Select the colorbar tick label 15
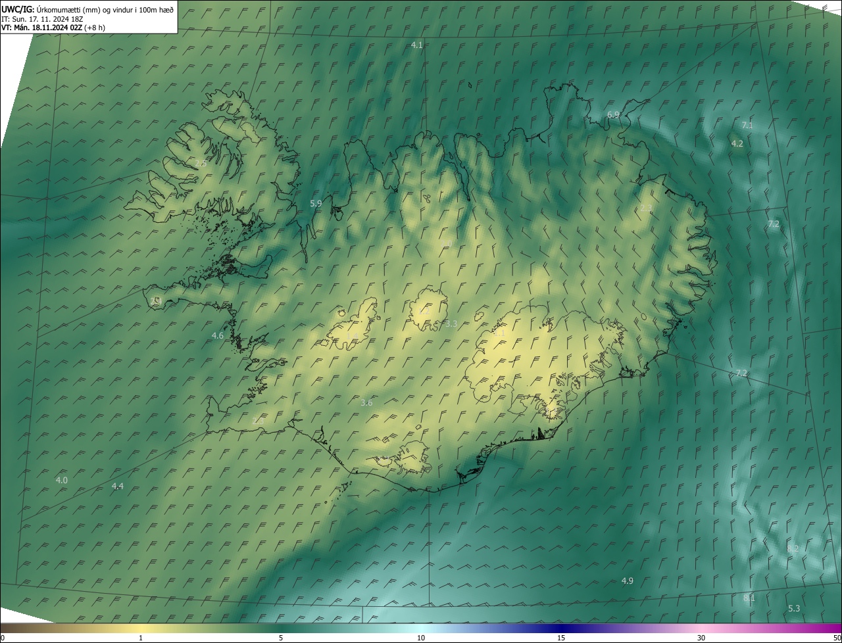The width and height of the screenshot is (842, 643). [561, 638]
